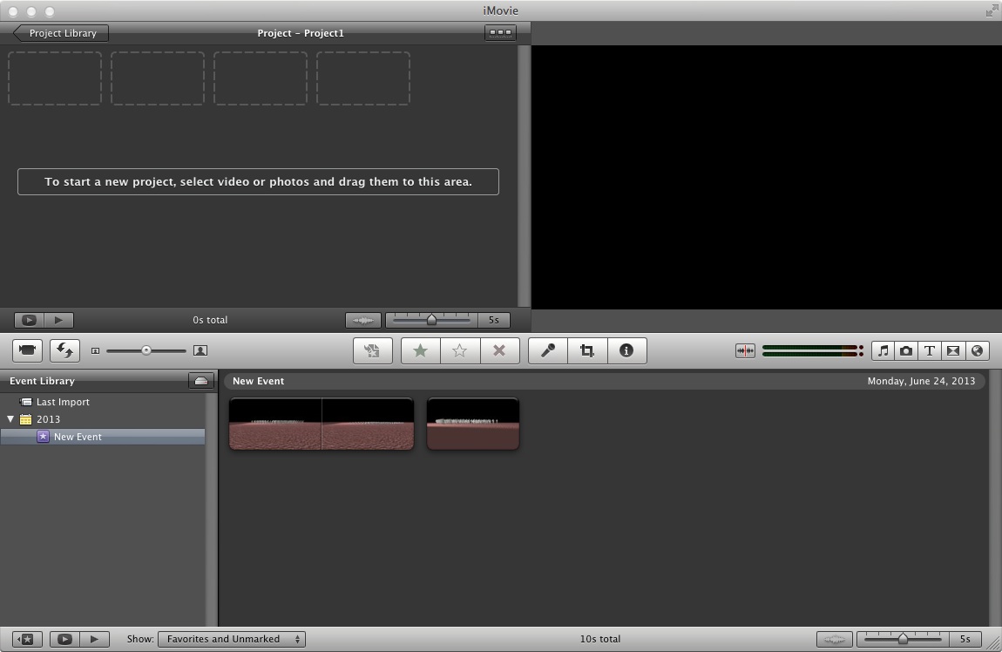
Task: Adjust clip thumbnail size slider
Action: (146, 350)
